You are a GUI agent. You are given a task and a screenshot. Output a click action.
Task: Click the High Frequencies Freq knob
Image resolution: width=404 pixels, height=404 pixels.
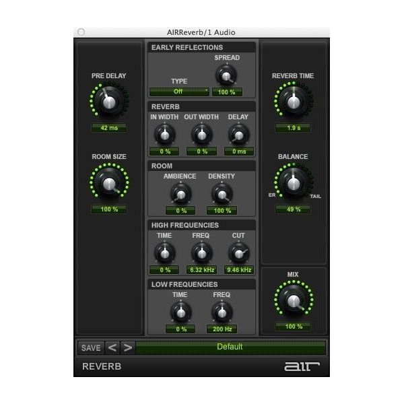click(x=202, y=253)
